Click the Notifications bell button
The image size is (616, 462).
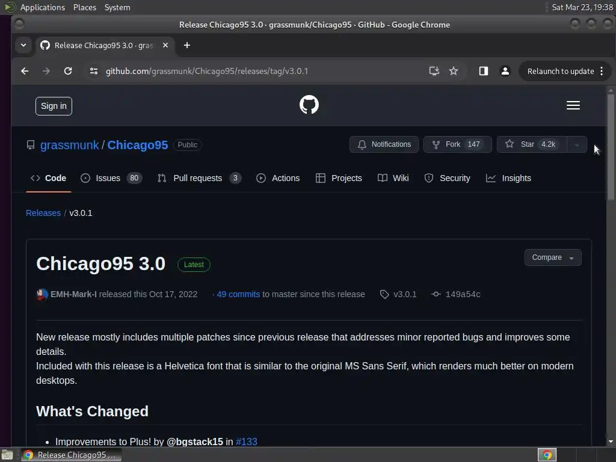point(384,144)
